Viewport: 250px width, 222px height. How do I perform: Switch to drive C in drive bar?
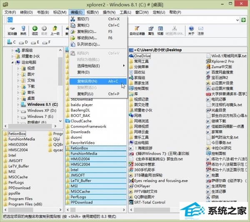(12, 42)
